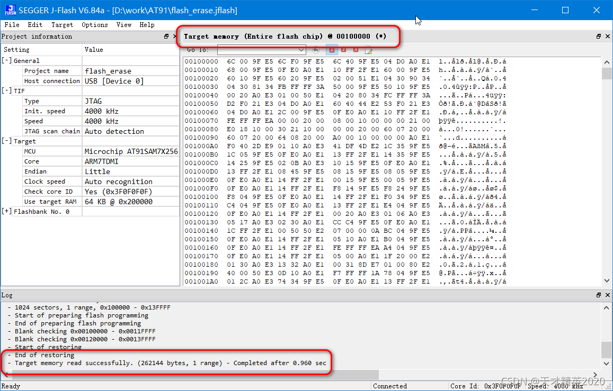Click the memory view vertical scrollbar thumb
The width and height of the screenshot is (613, 391).
tap(607, 73)
